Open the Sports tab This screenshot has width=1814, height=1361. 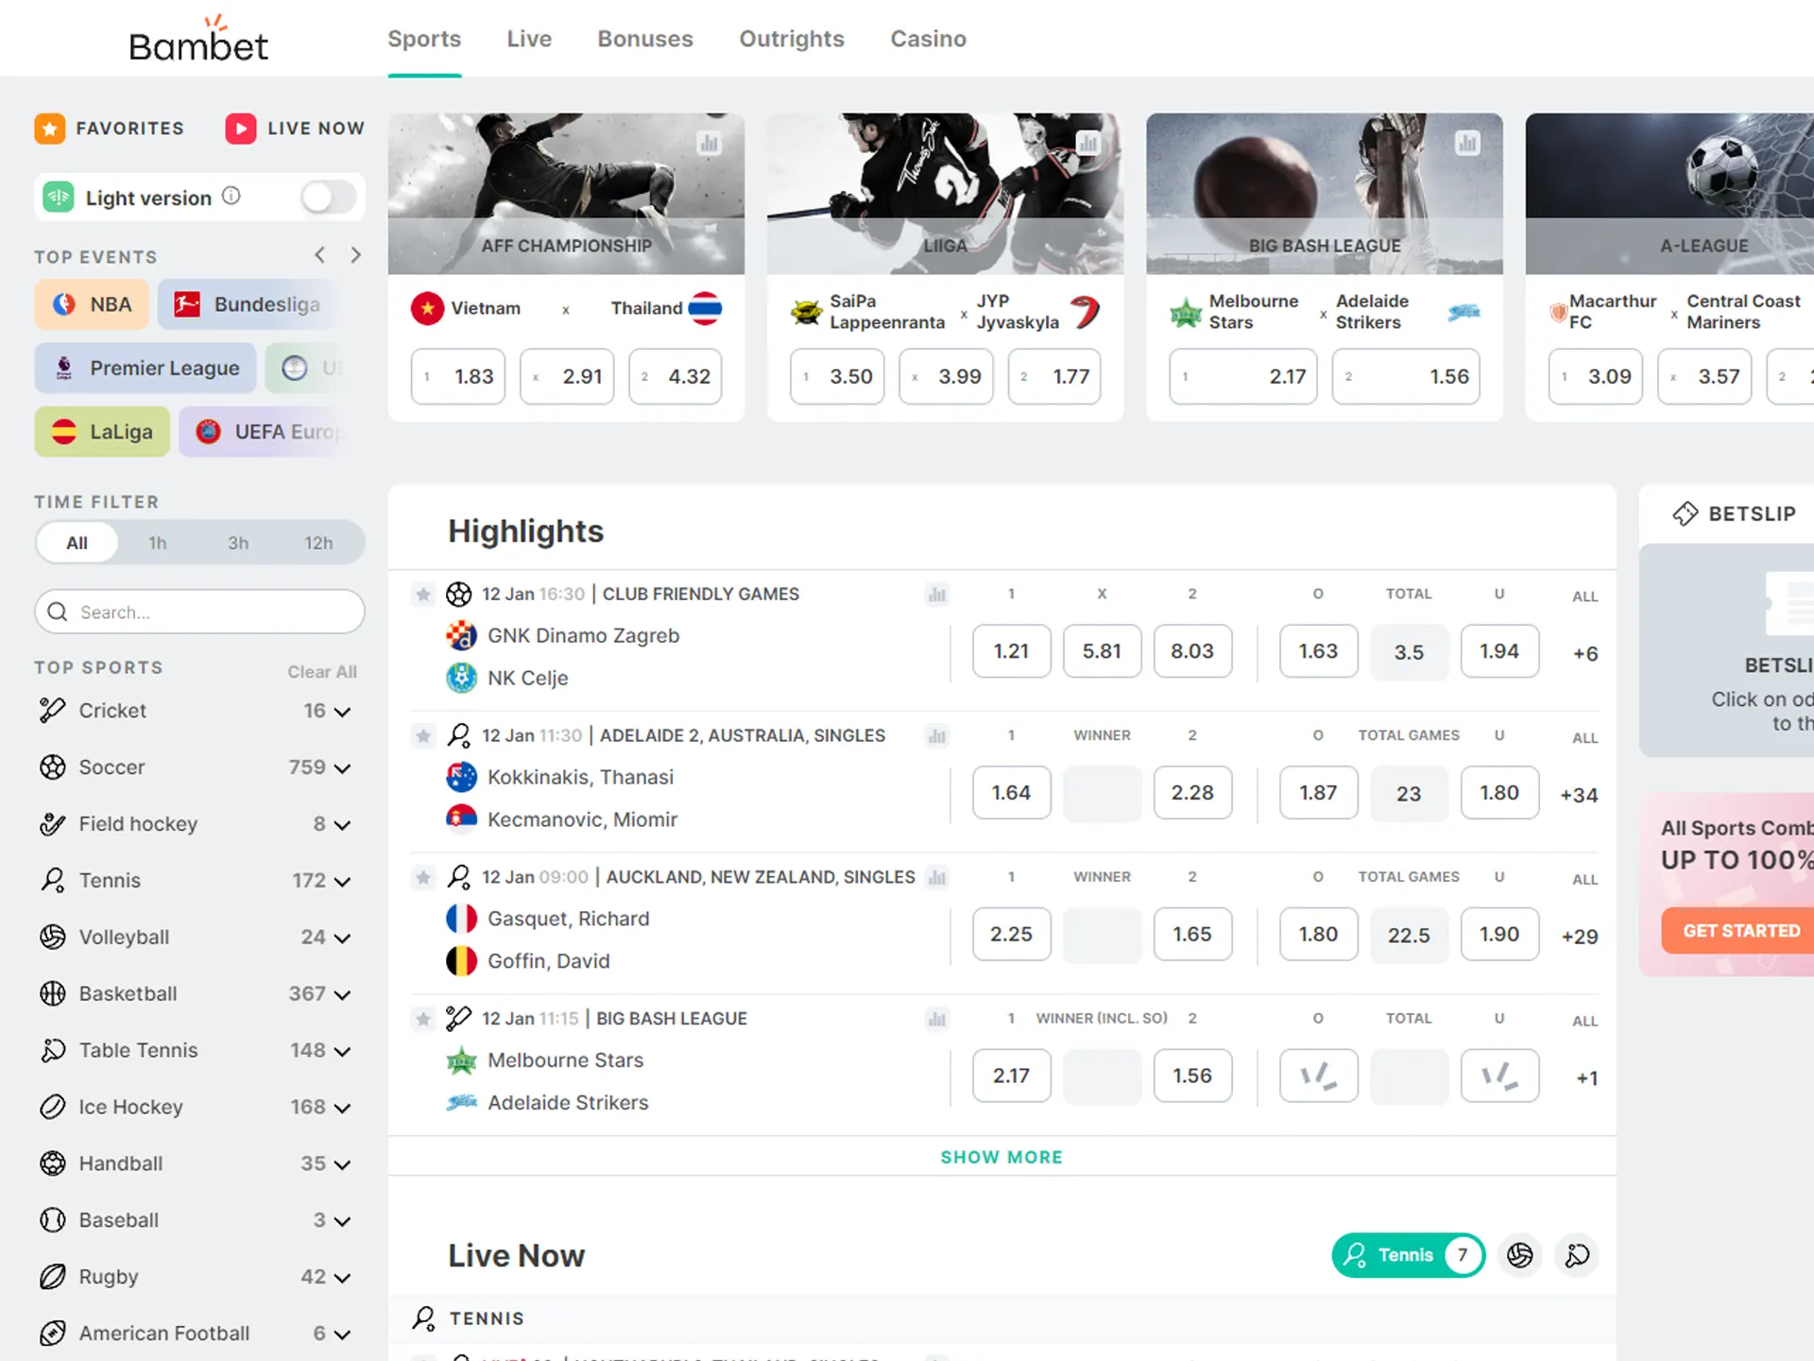[424, 39]
